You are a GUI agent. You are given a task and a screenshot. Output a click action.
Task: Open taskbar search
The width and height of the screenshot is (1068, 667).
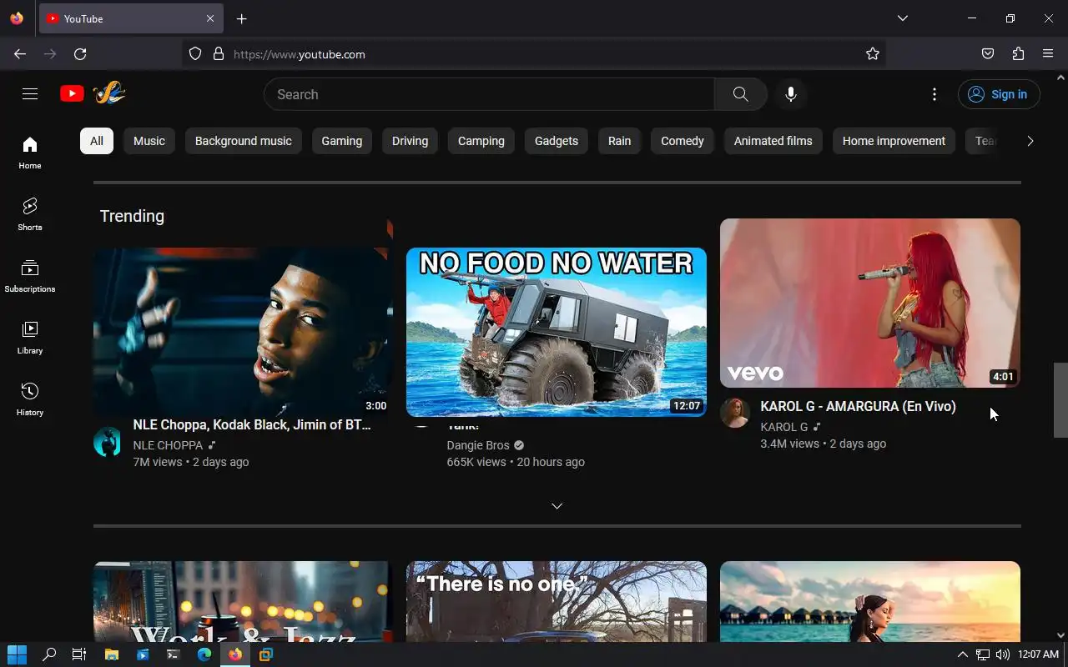[49, 654]
